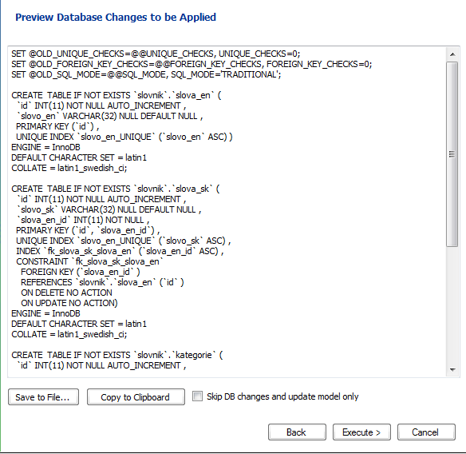This screenshot has height=454, width=466.
Task: Click the SET @OLD_SQL_MODE line
Action: click(146, 74)
